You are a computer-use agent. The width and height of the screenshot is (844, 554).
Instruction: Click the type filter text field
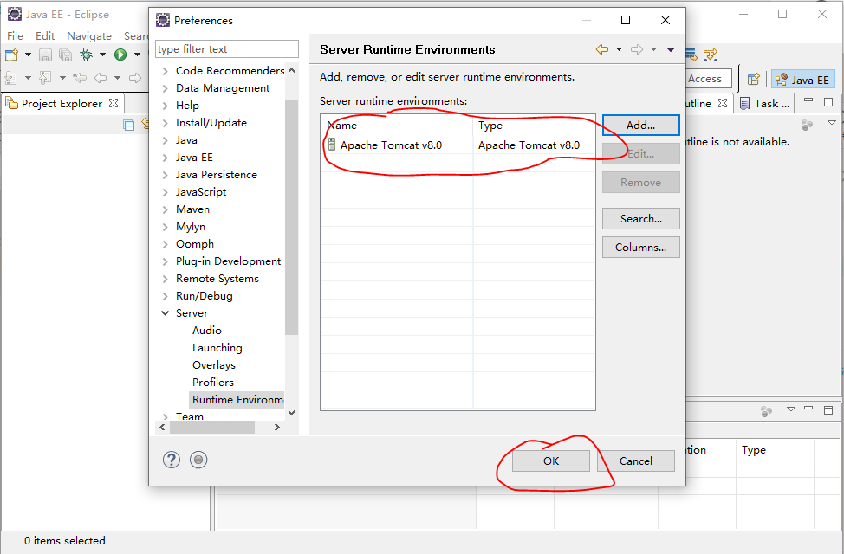pyautogui.click(x=226, y=48)
